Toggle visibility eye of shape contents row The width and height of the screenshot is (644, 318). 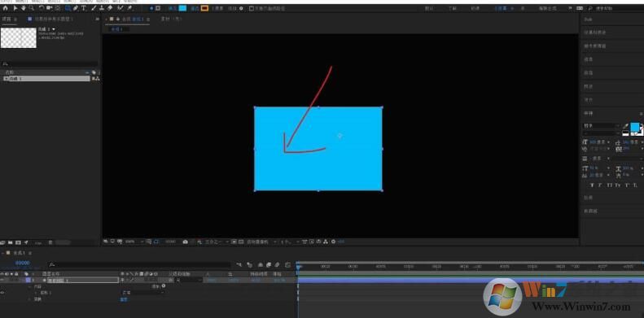(2, 293)
